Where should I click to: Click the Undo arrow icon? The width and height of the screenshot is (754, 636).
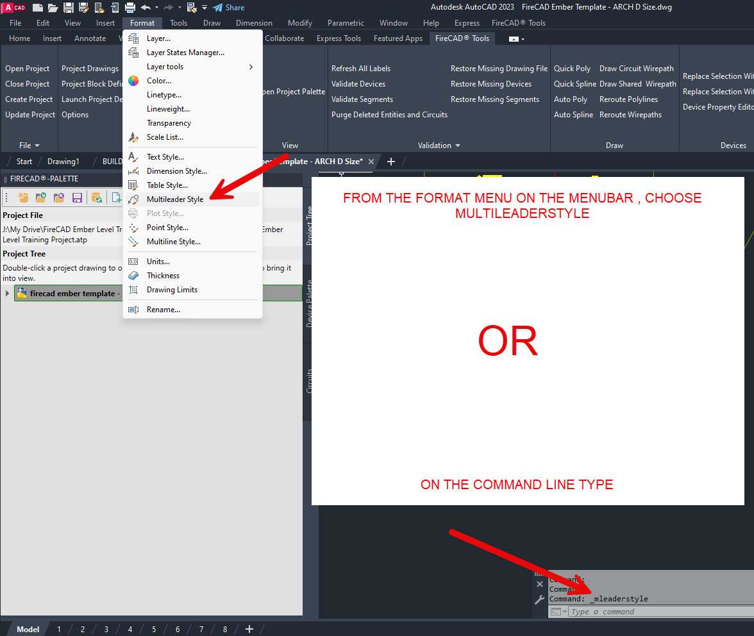tap(146, 7)
